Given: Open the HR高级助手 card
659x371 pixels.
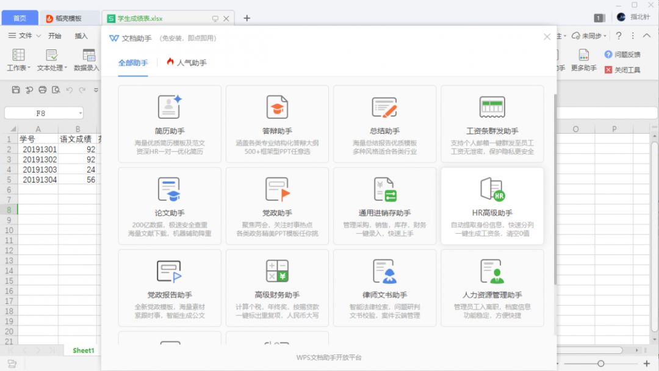Looking at the screenshot, I should click(492, 206).
